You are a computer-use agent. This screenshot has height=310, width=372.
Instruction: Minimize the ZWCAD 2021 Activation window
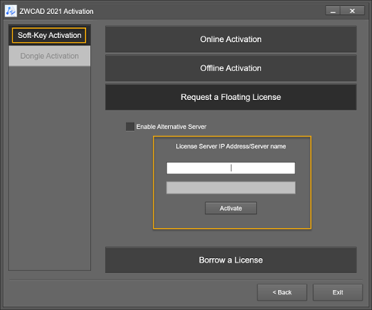(x=332, y=11)
